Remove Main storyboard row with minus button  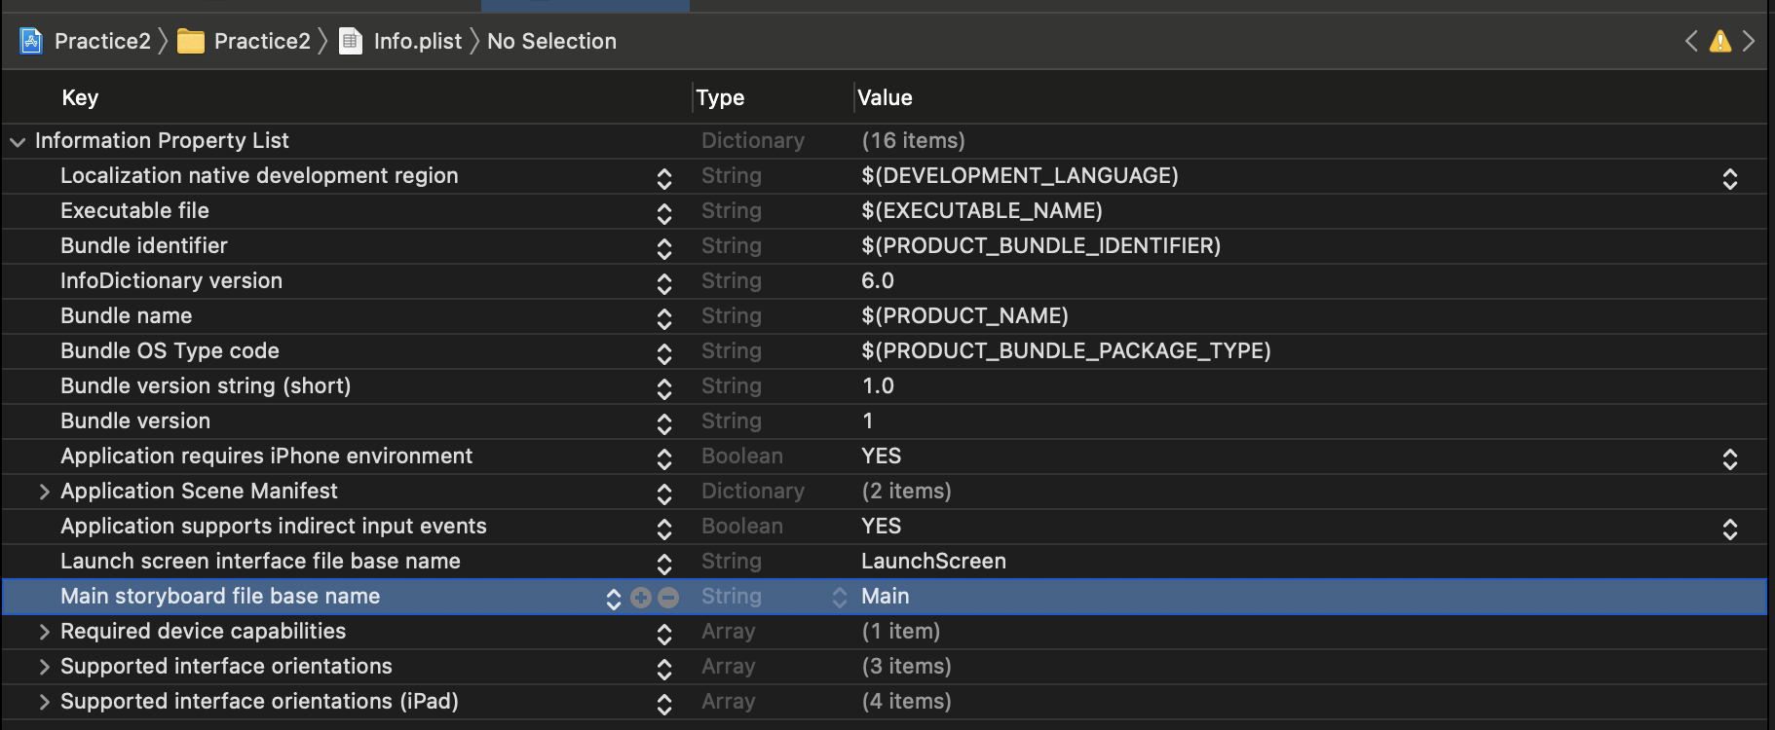click(x=668, y=598)
